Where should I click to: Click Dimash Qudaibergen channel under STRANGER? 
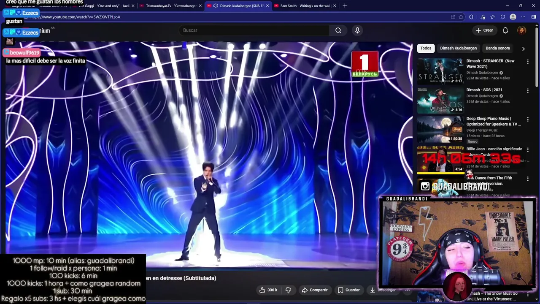click(x=482, y=73)
